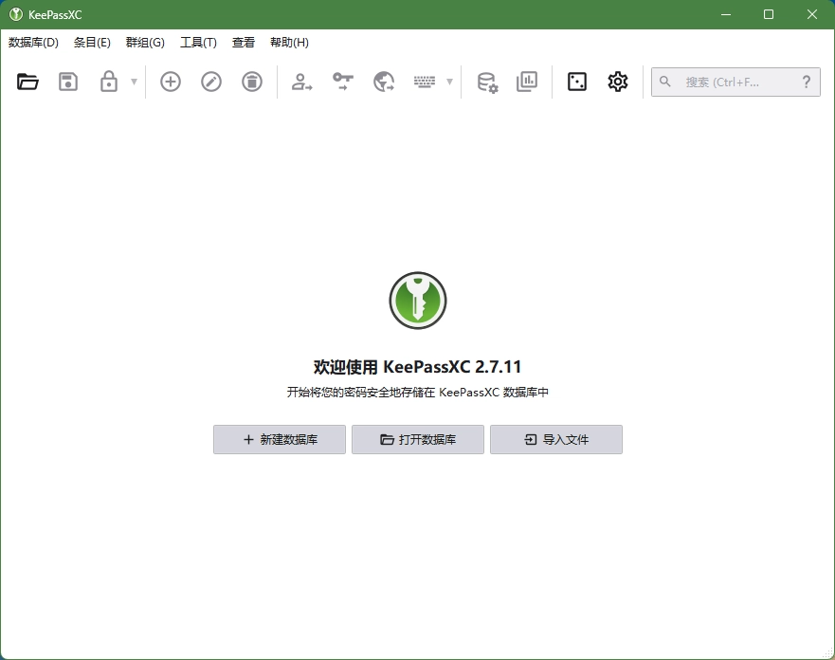Expand the auto-type dropdown arrow
This screenshot has height=660, width=835.
point(448,82)
